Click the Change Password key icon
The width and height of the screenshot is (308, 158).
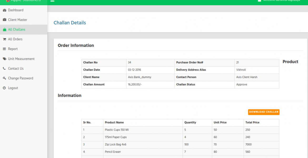[x=4, y=78]
